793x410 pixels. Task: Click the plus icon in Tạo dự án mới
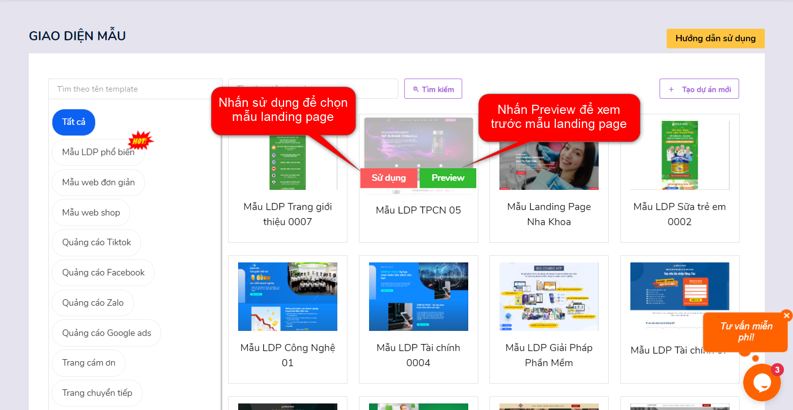pyautogui.click(x=671, y=89)
